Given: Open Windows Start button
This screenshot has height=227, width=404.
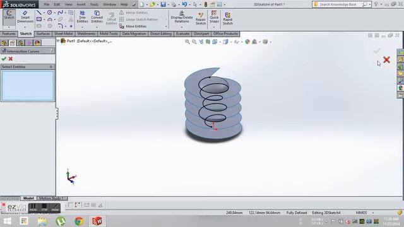Looking at the screenshot, I should click(x=7, y=221).
